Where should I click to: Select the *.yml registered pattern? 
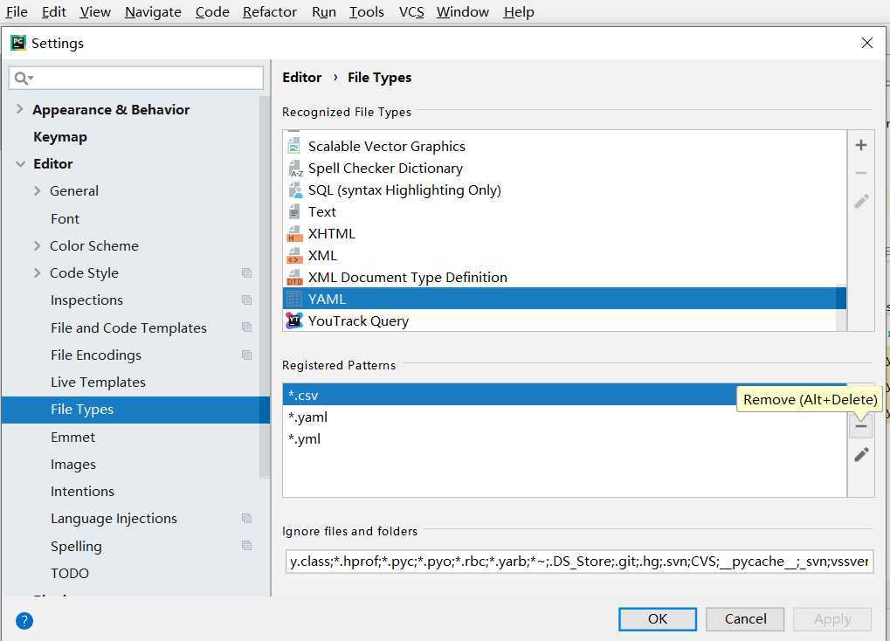click(x=565, y=439)
